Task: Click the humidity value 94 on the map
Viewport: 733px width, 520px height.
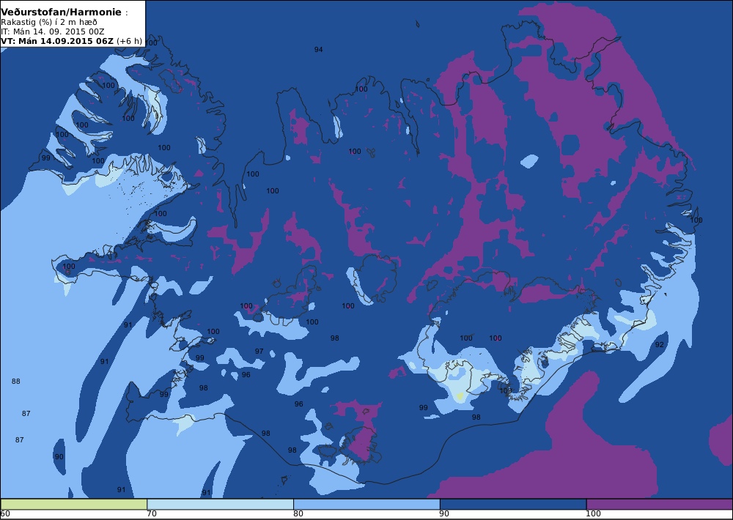Action: (318, 50)
